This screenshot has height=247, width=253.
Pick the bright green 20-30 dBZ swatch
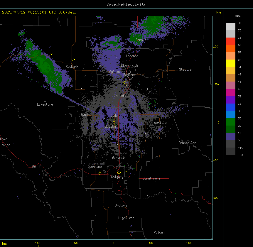click(x=231, y=122)
